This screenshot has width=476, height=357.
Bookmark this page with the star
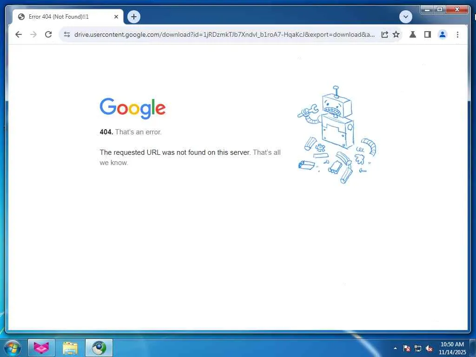(x=396, y=34)
